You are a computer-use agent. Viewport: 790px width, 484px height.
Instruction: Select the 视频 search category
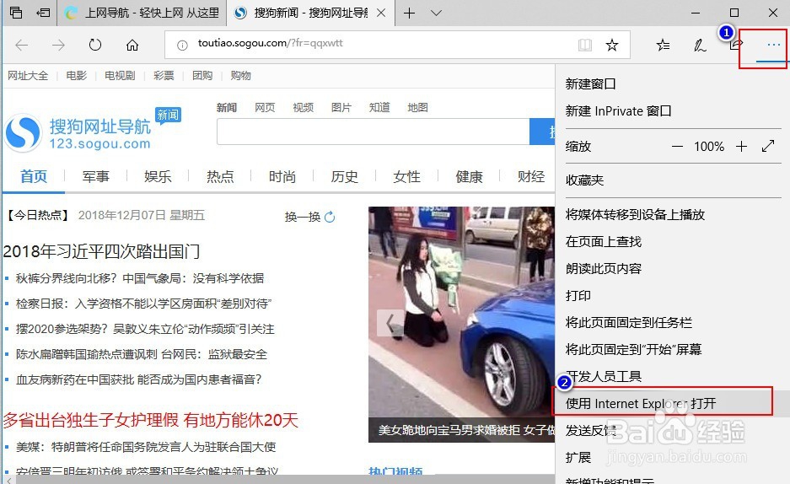pos(303,107)
